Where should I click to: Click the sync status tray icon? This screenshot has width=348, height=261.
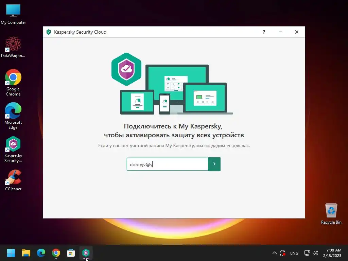click(282, 253)
